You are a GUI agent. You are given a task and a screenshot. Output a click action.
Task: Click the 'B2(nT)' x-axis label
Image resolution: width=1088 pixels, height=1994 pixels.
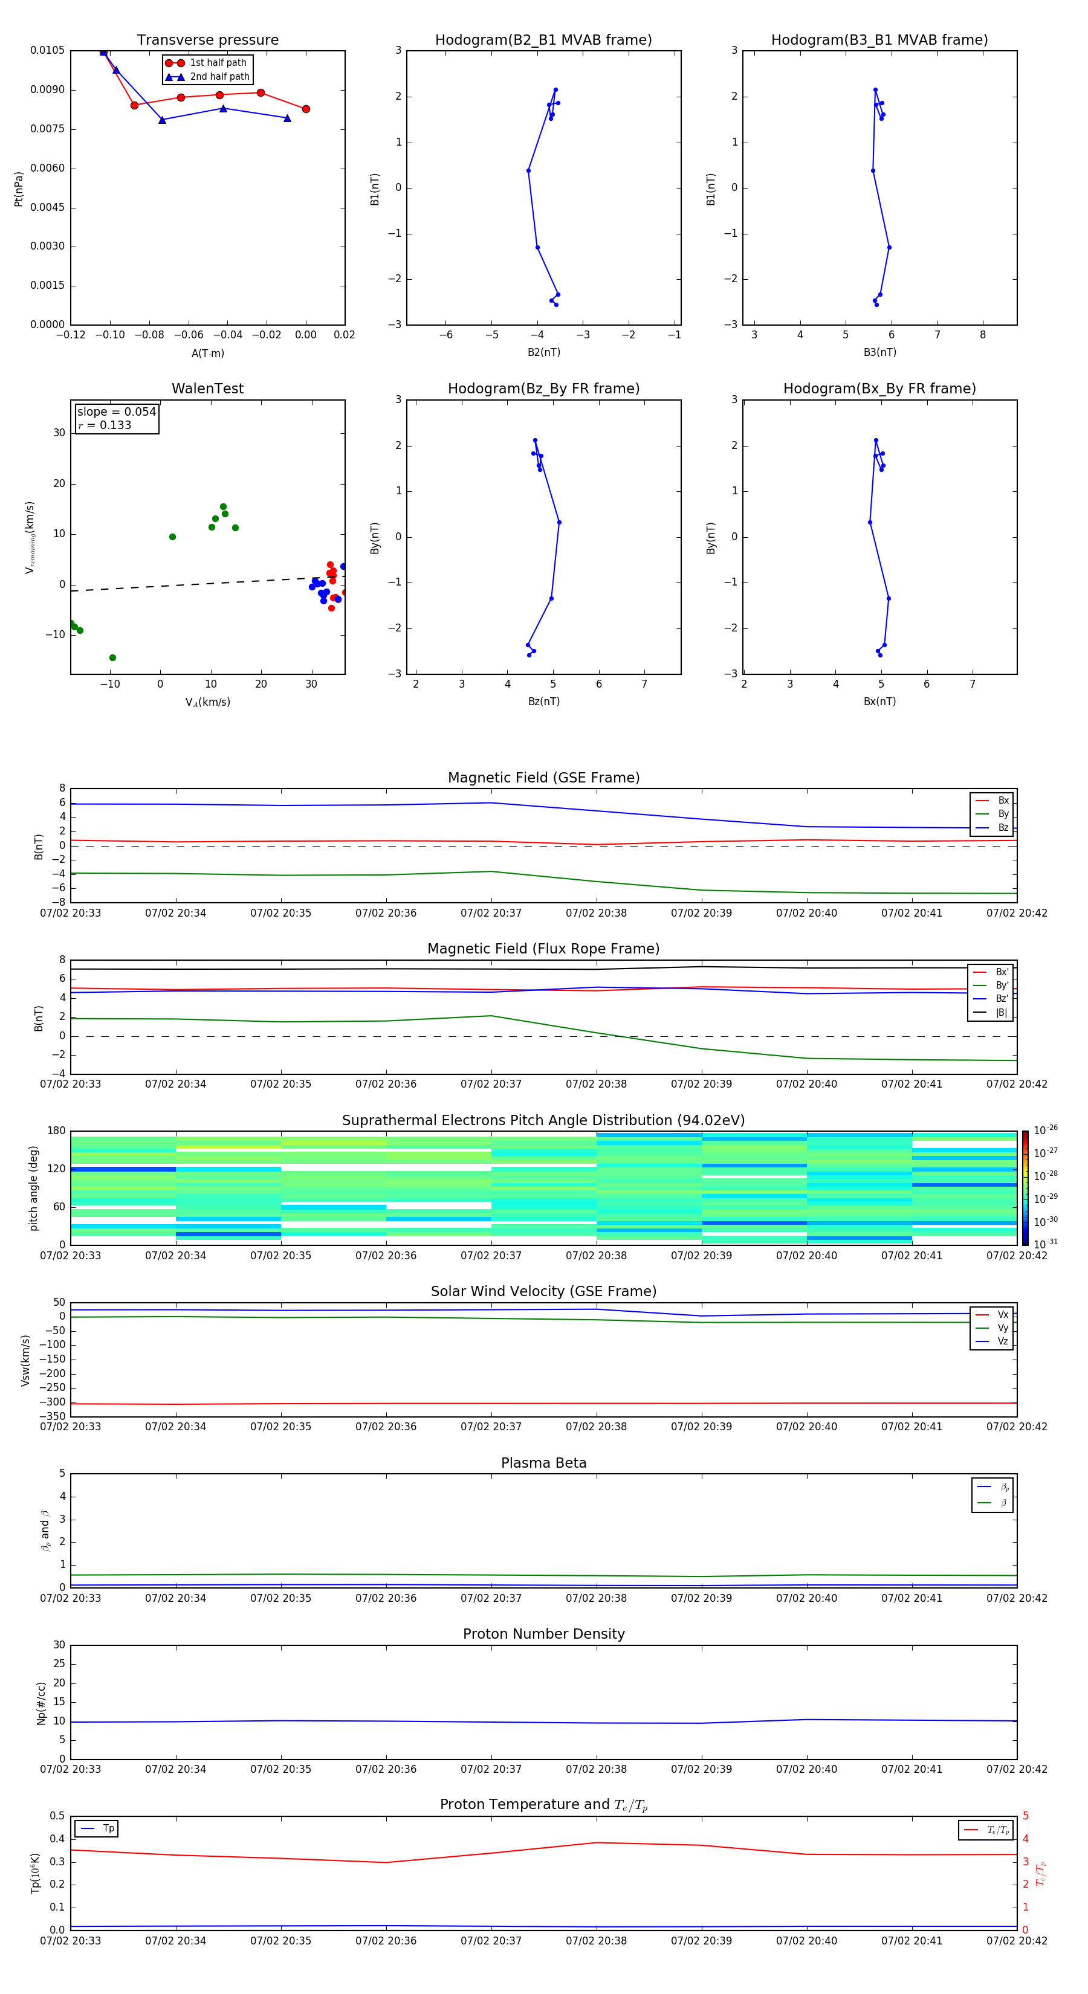tap(543, 352)
